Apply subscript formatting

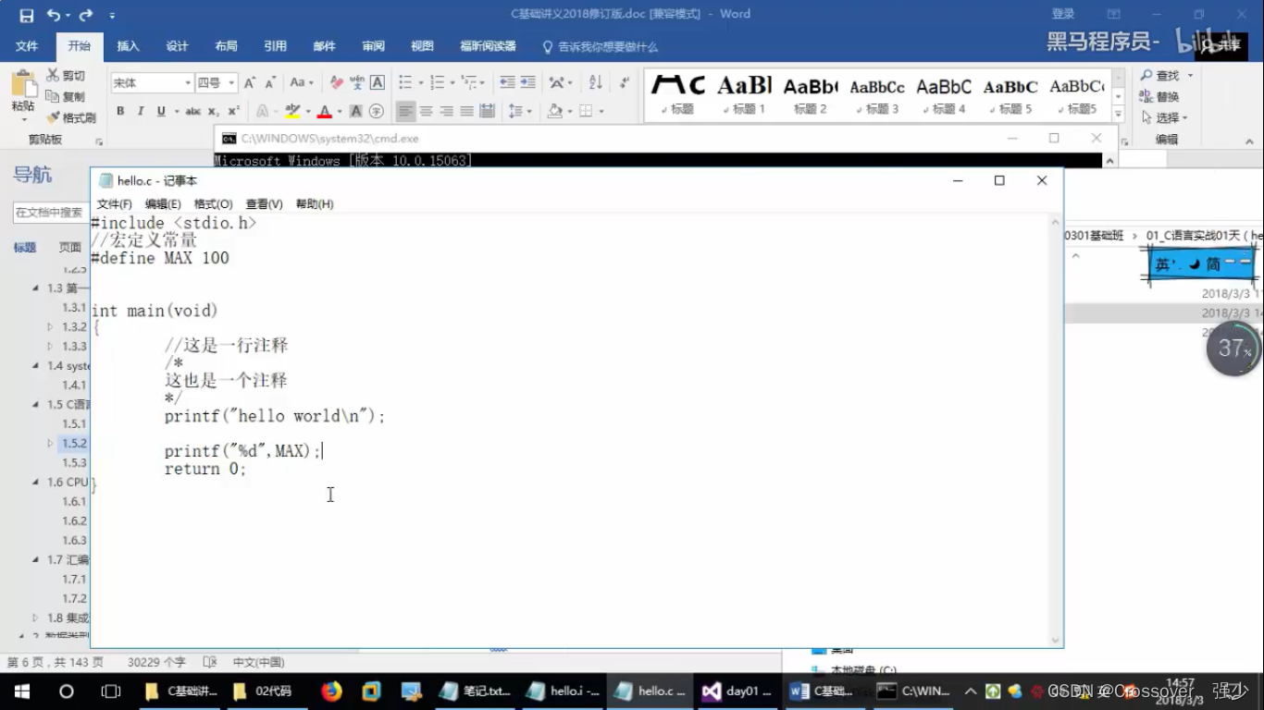(x=214, y=111)
